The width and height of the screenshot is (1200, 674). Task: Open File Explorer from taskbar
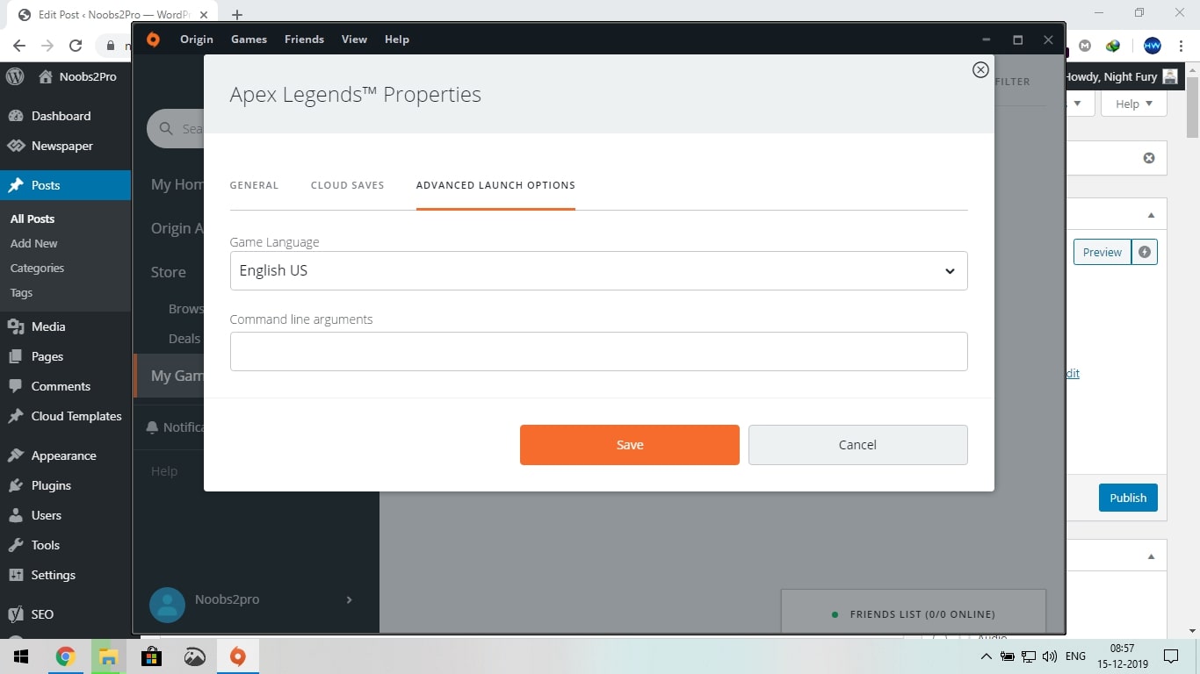pos(108,656)
